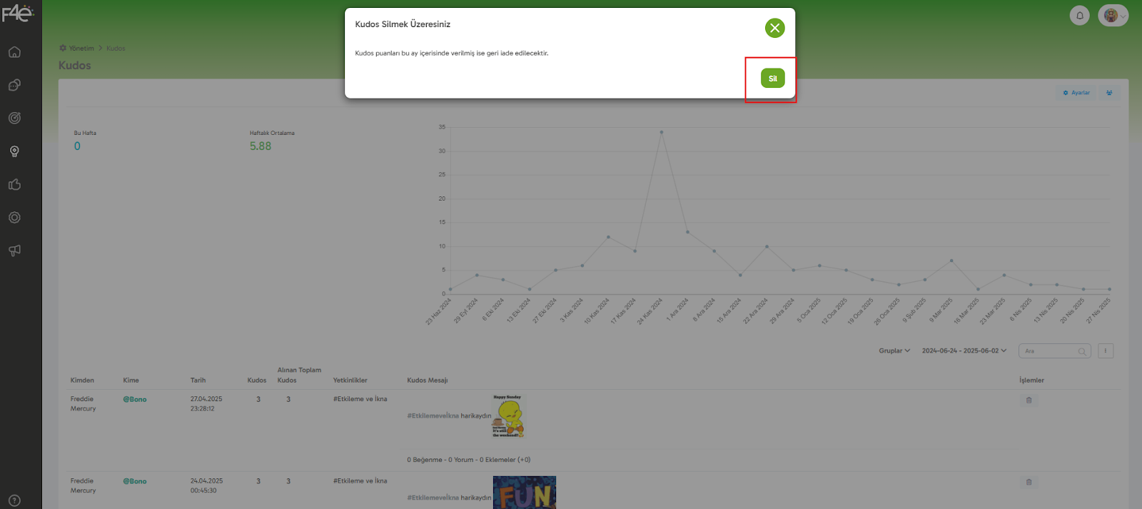Screen dimensions: 1142x509
Task: Click trash icon for 24.04.2025 kudos row
Action: (x=1029, y=482)
